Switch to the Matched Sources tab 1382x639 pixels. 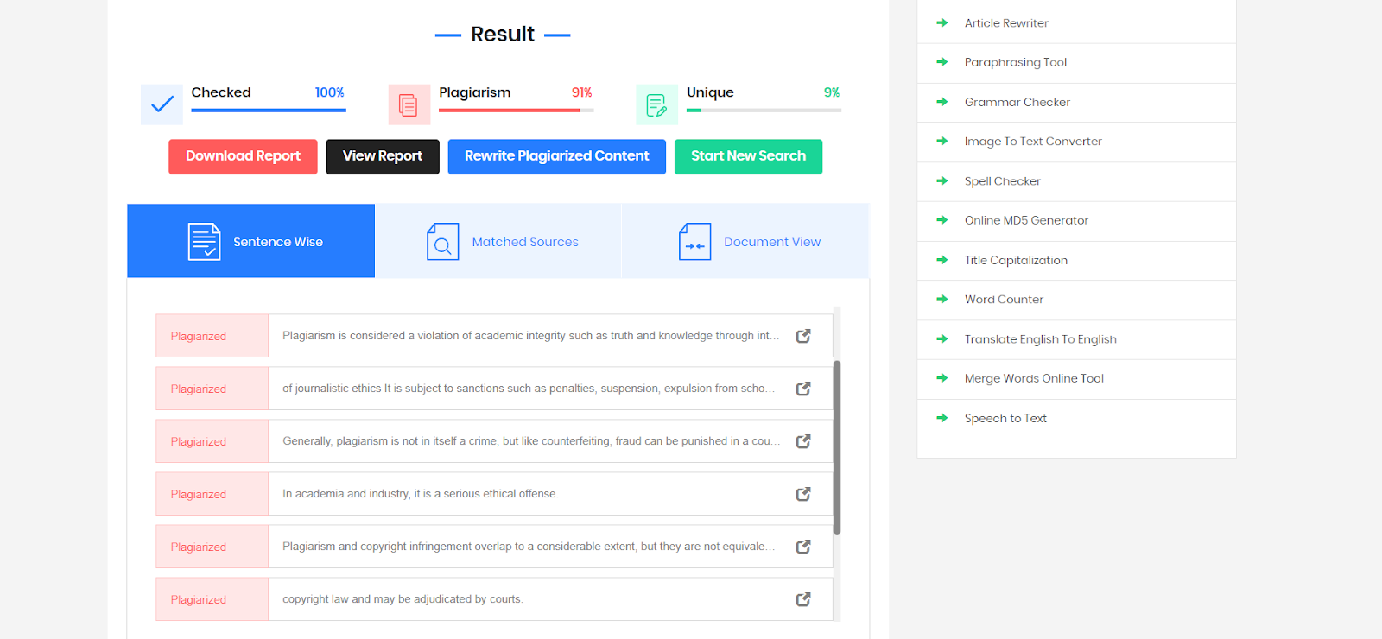(x=498, y=241)
